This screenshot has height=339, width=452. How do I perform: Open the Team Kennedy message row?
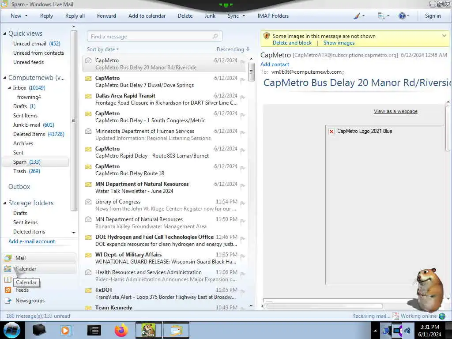(164, 308)
